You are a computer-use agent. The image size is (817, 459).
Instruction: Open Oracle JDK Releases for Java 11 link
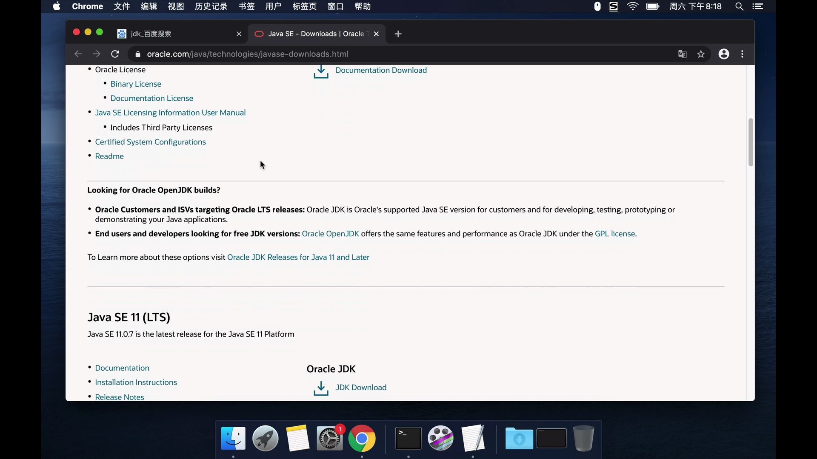pyautogui.click(x=298, y=258)
